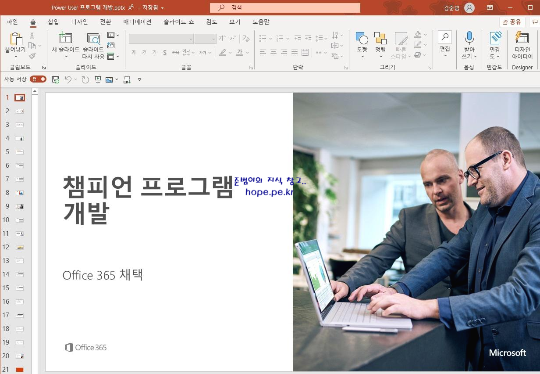Click the 김준범 account avatar icon
This screenshot has height=374, width=540.
pyautogui.click(x=469, y=7)
